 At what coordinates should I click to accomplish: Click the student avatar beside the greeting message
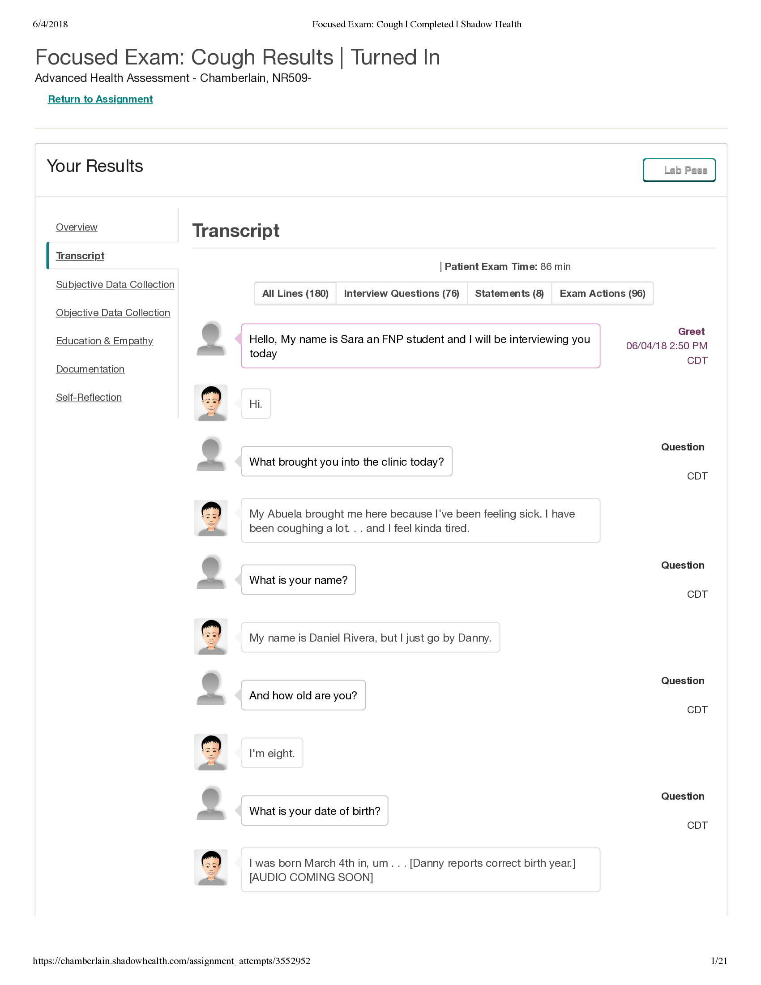[x=210, y=339]
